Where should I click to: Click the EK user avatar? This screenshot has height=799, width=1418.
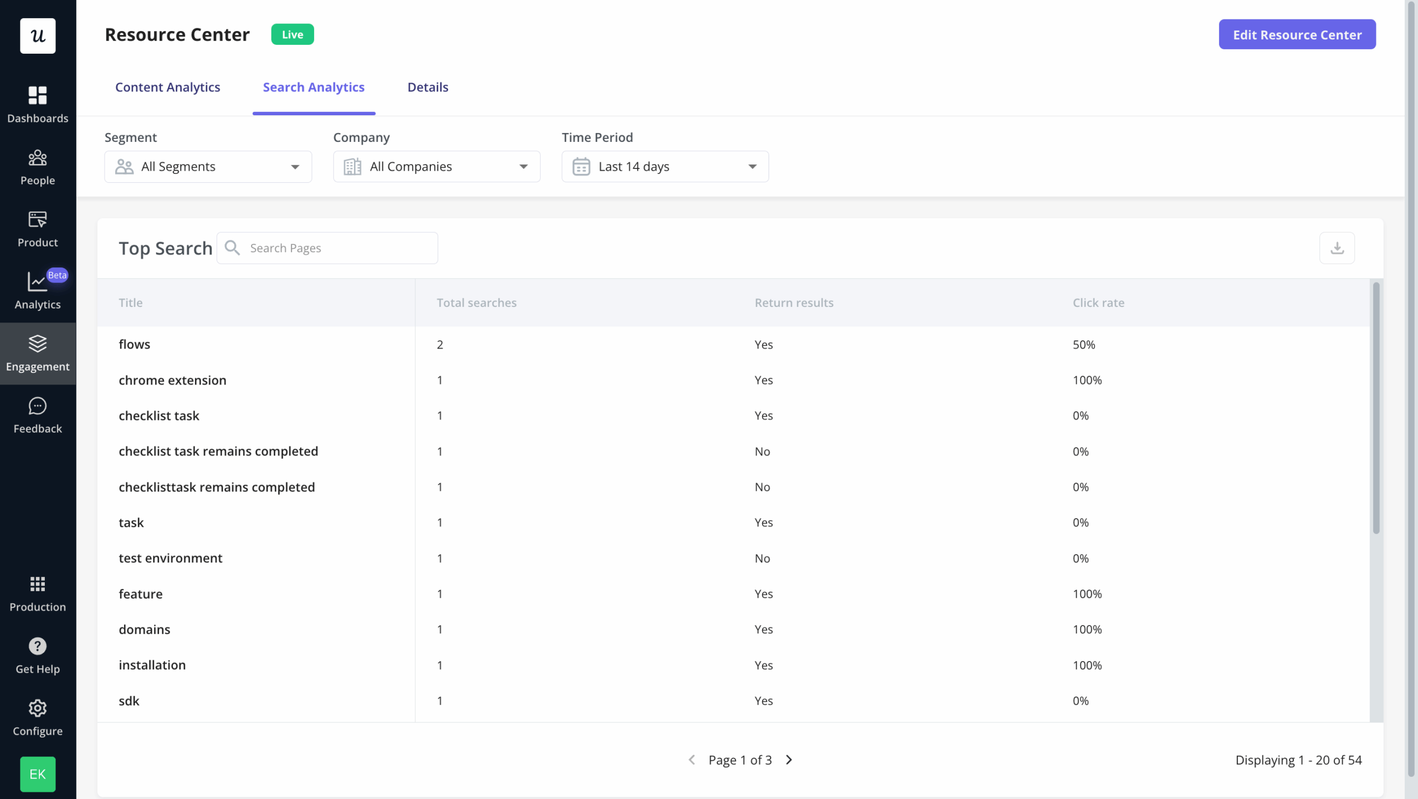[37, 774]
